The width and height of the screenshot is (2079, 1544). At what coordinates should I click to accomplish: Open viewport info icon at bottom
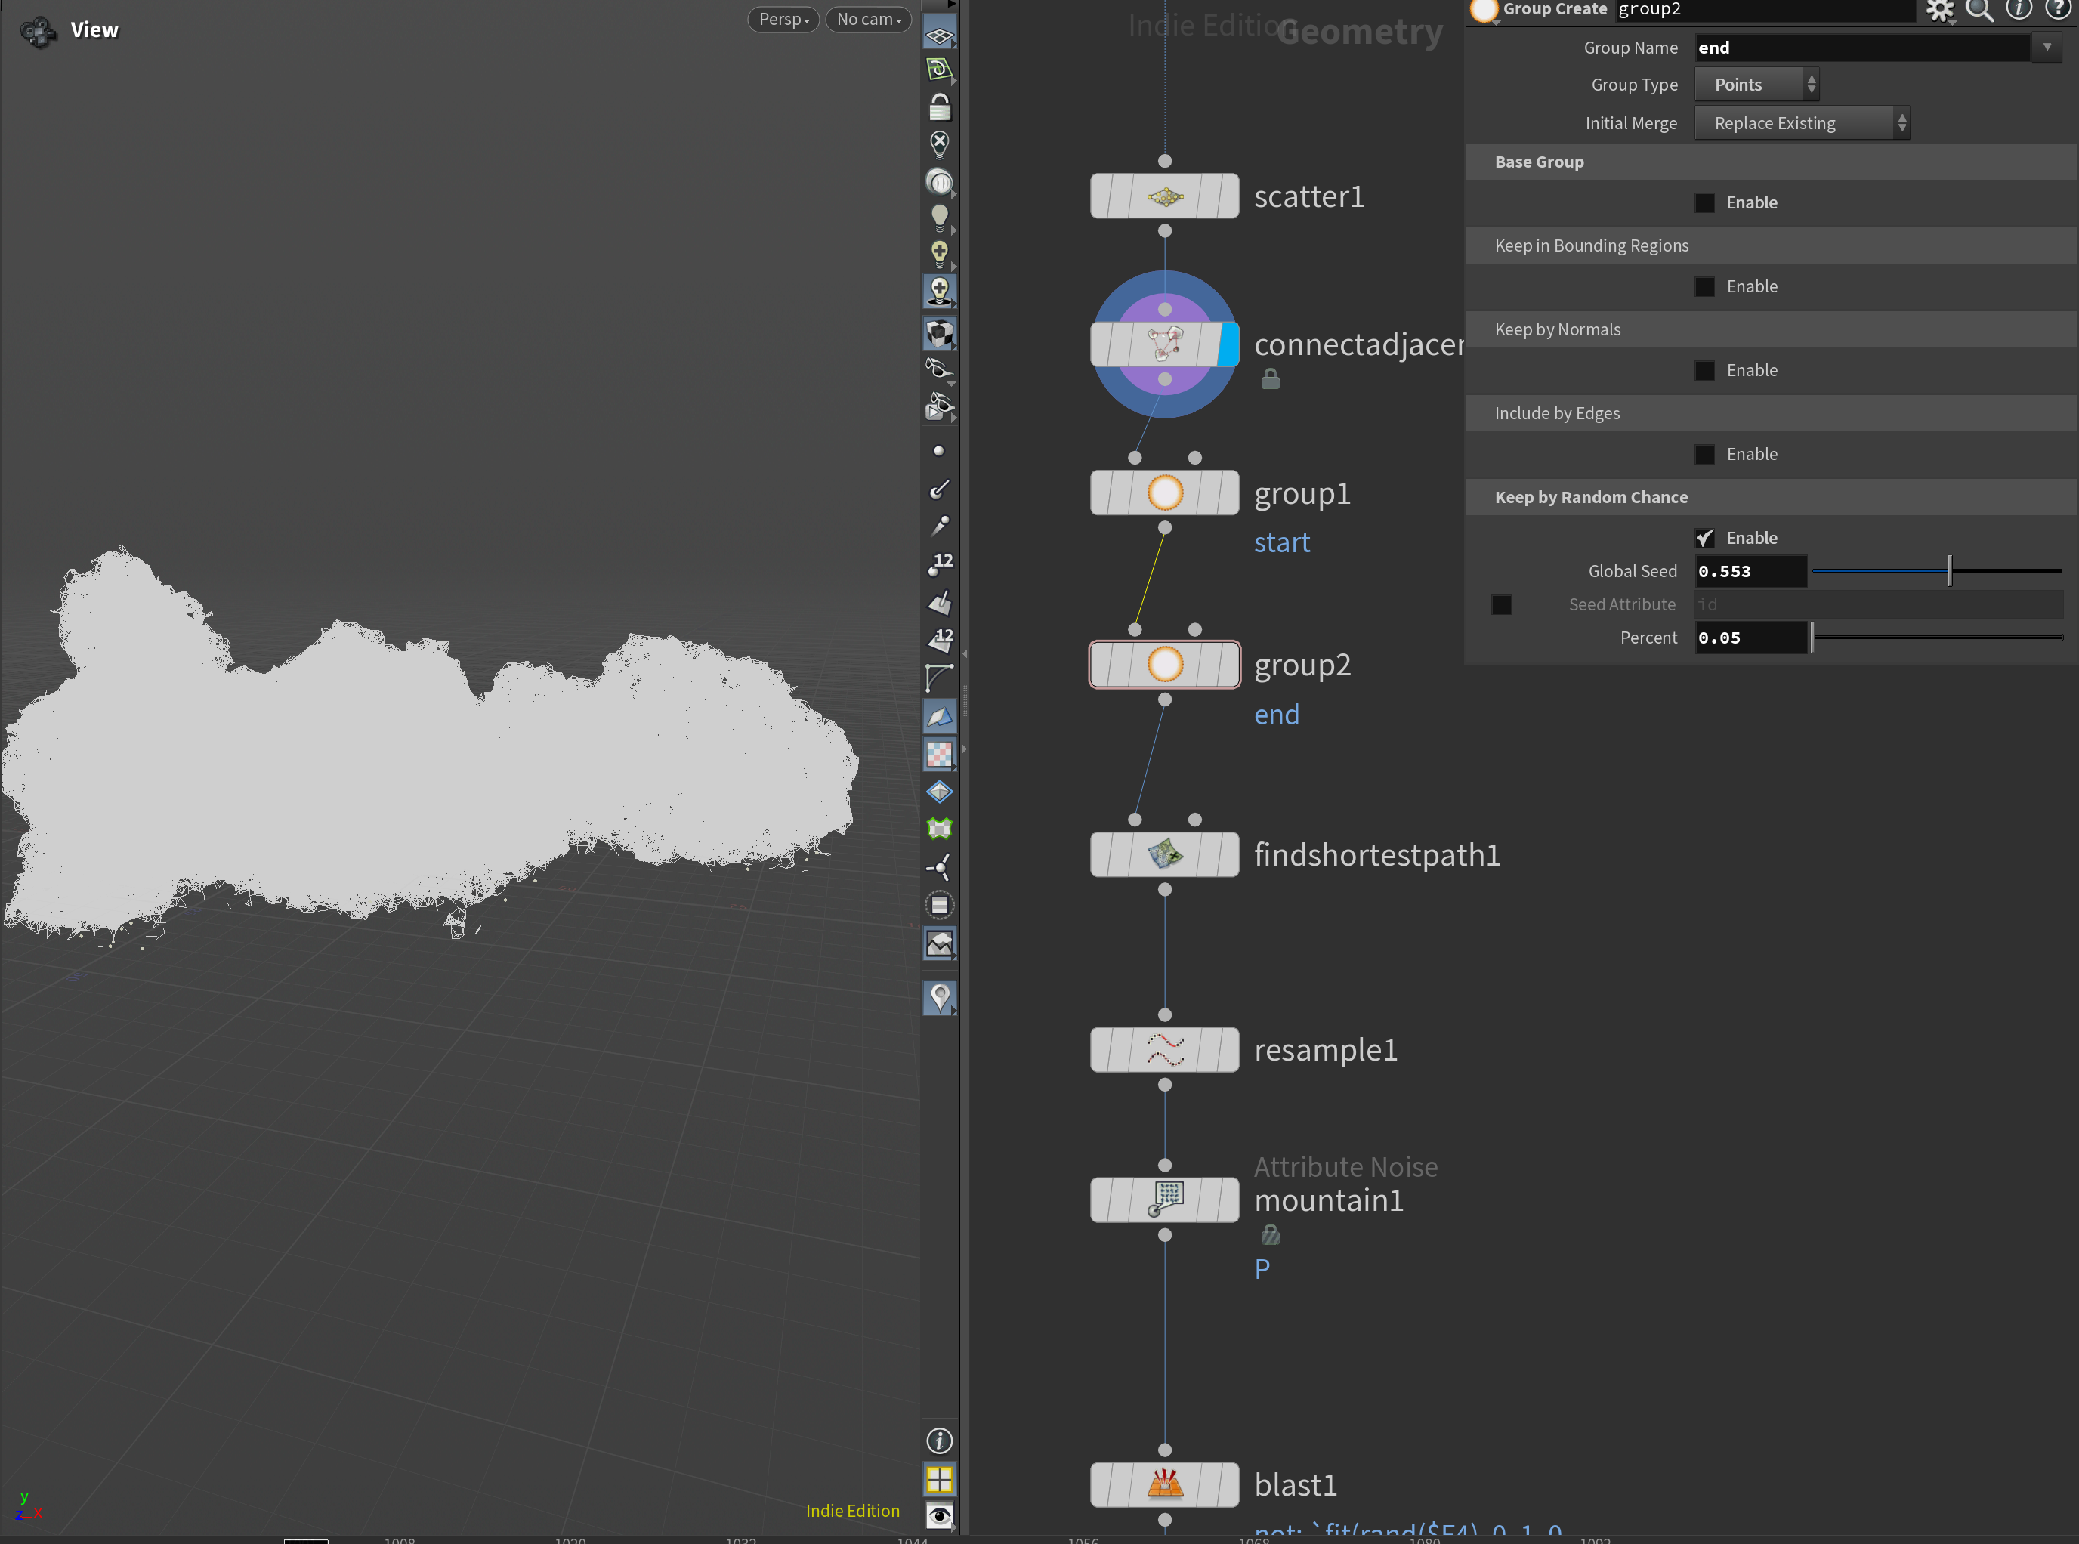940,1441
